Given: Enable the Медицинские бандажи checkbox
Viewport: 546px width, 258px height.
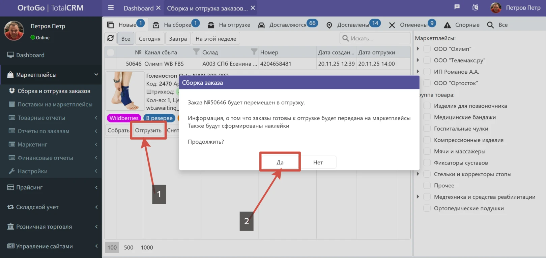Looking at the screenshot, I should [427, 117].
